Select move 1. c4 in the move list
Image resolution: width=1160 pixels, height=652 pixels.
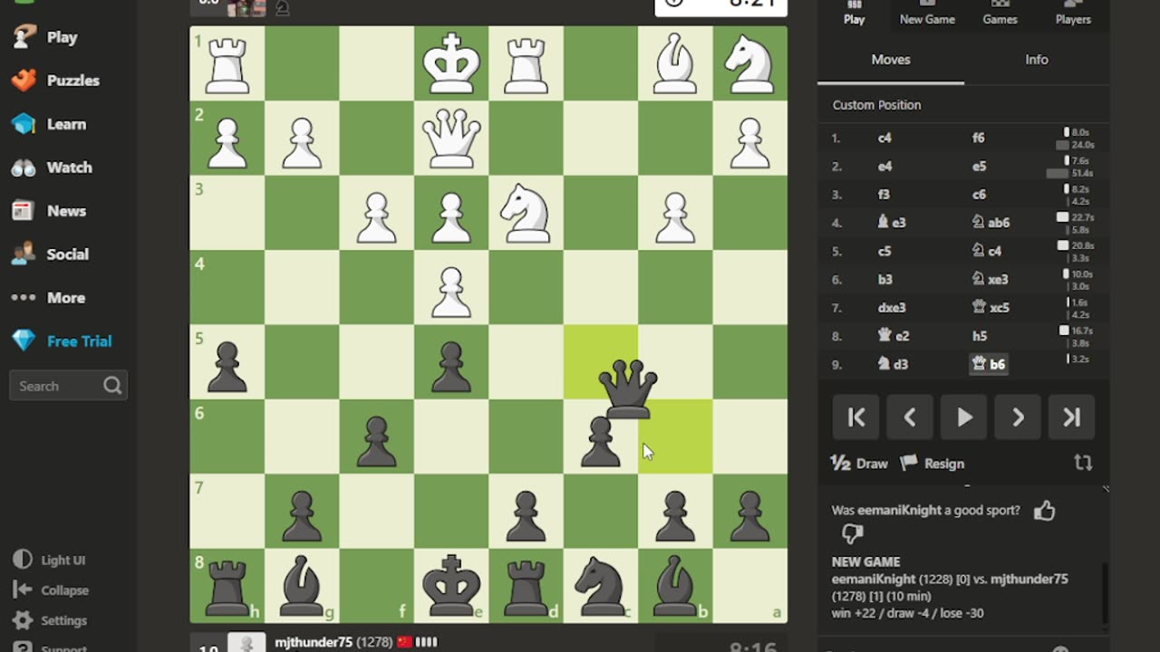click(x=884, y=139)
